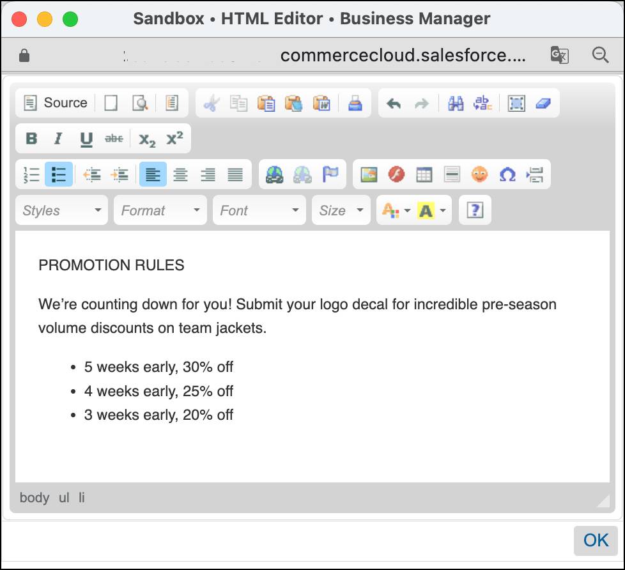Click the Select All icon
This screenshot has width=625, height=570.
coord(516,104)
